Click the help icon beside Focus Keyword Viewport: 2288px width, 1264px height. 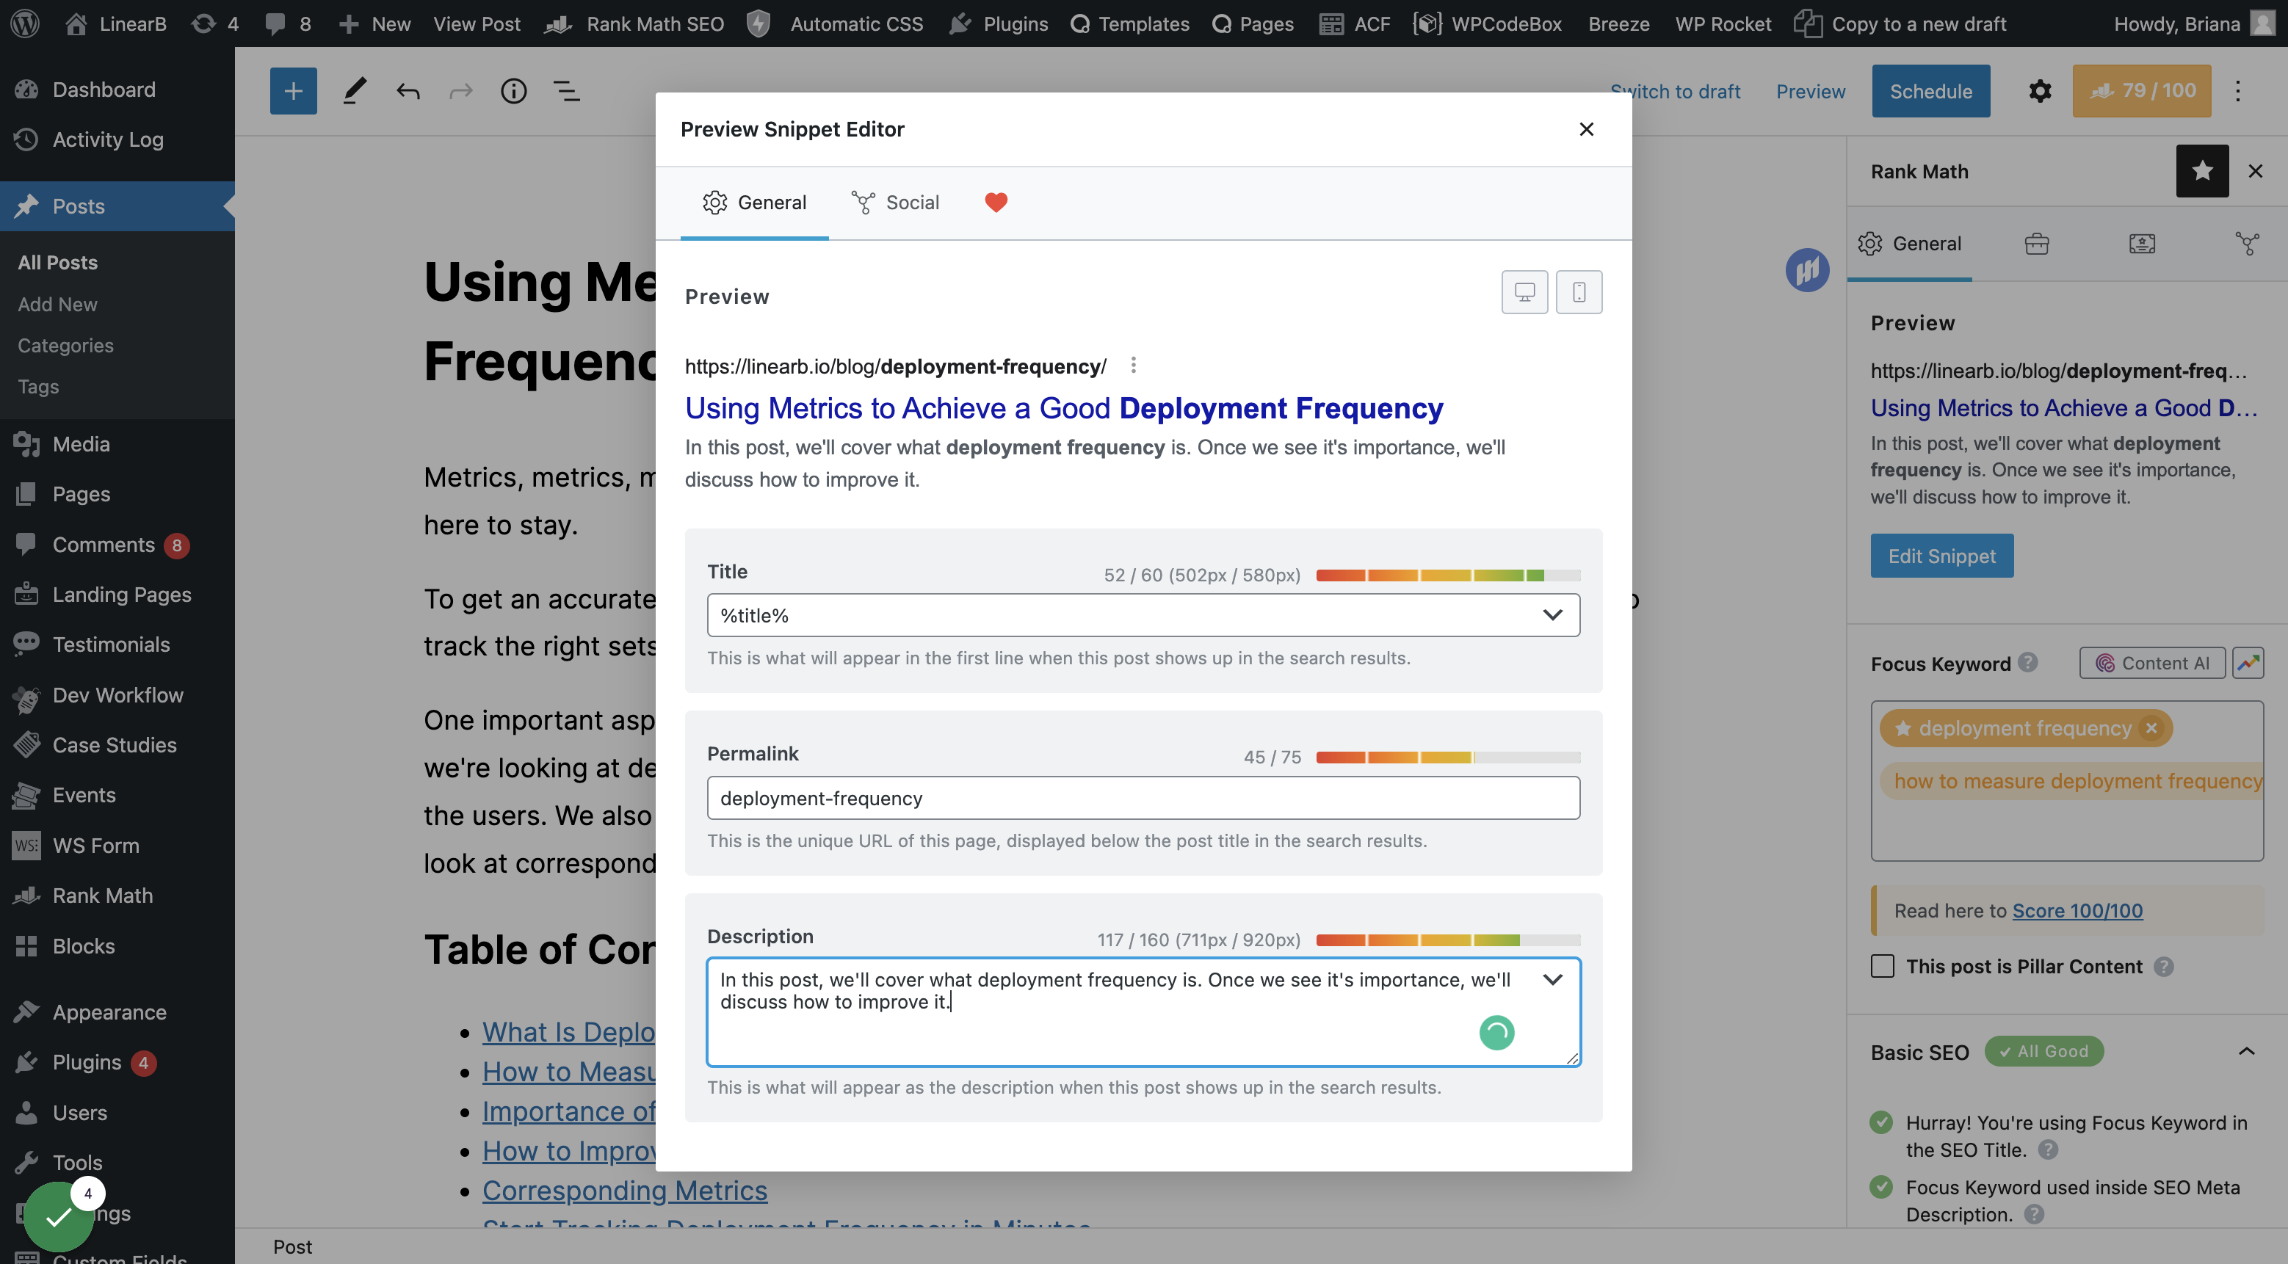[x=2028, y=662]
